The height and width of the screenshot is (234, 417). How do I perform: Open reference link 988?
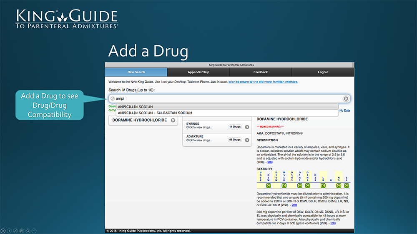tap(270, 162)
